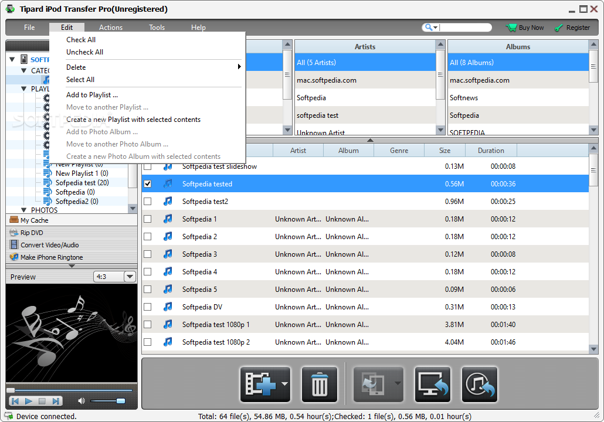Click the playlist icon beside Sofpedia test (20)

(47, 182)
